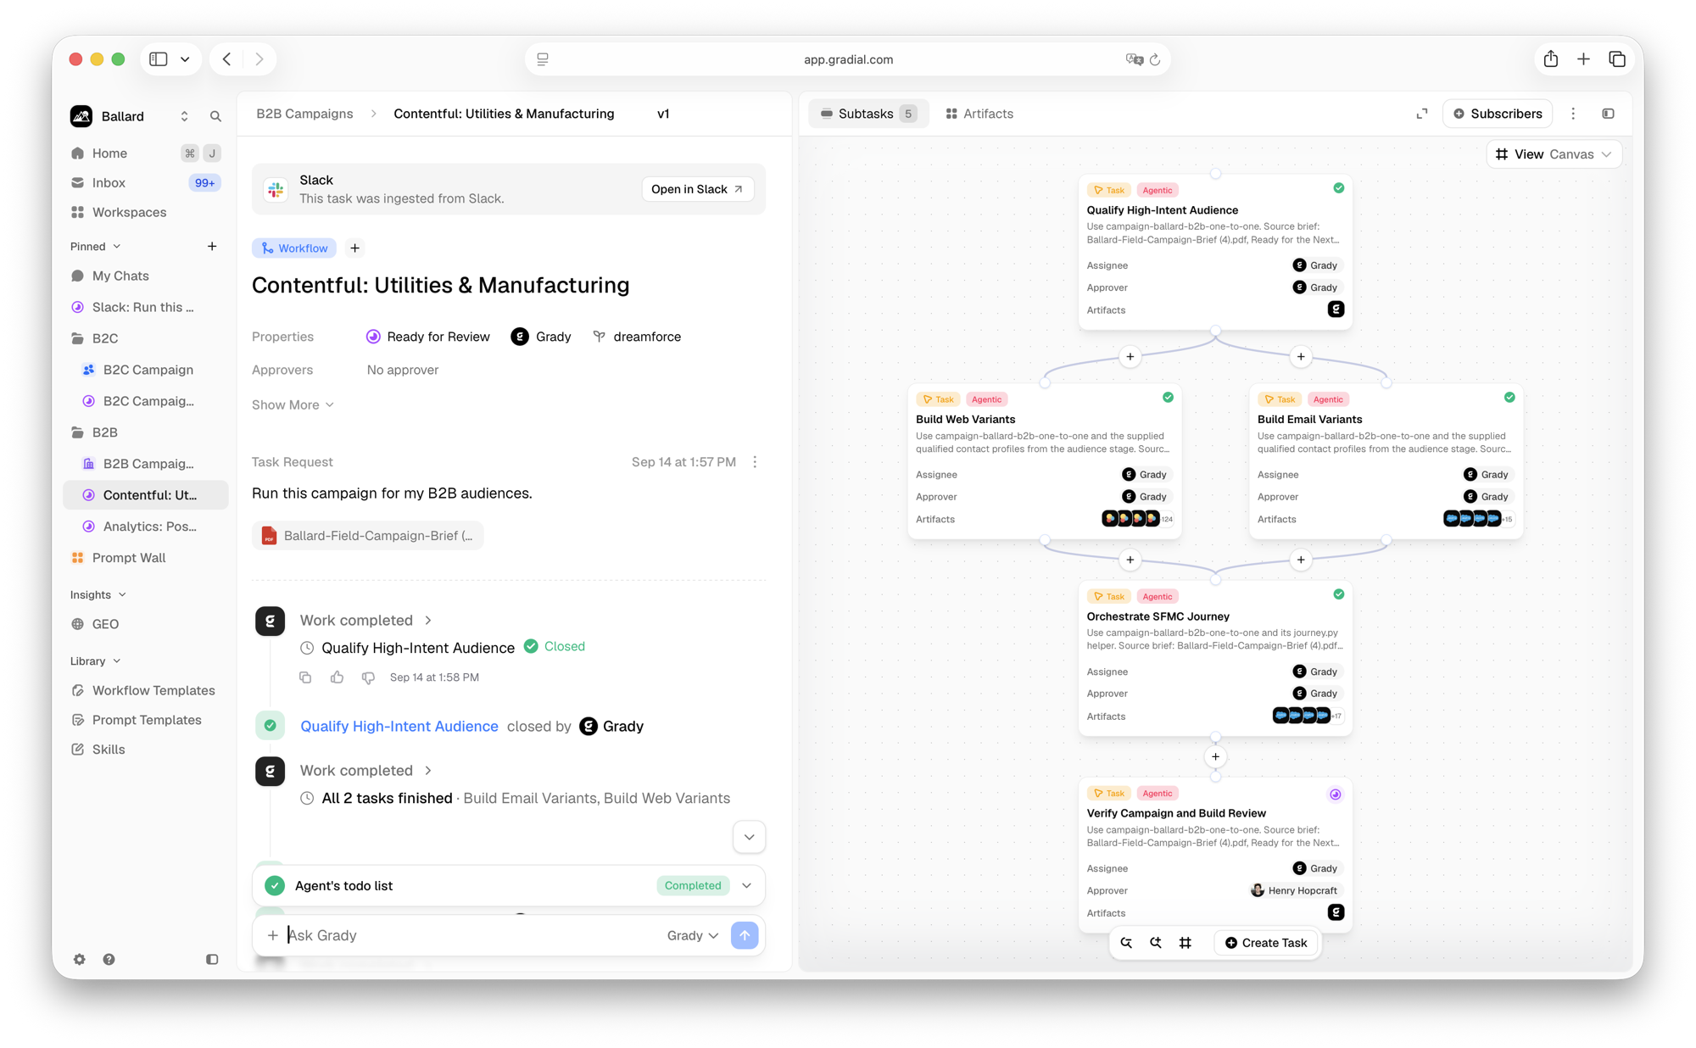Open the Subscribers button
The width and height of the screenshot is (1696, 1048).
[1498, 114]
